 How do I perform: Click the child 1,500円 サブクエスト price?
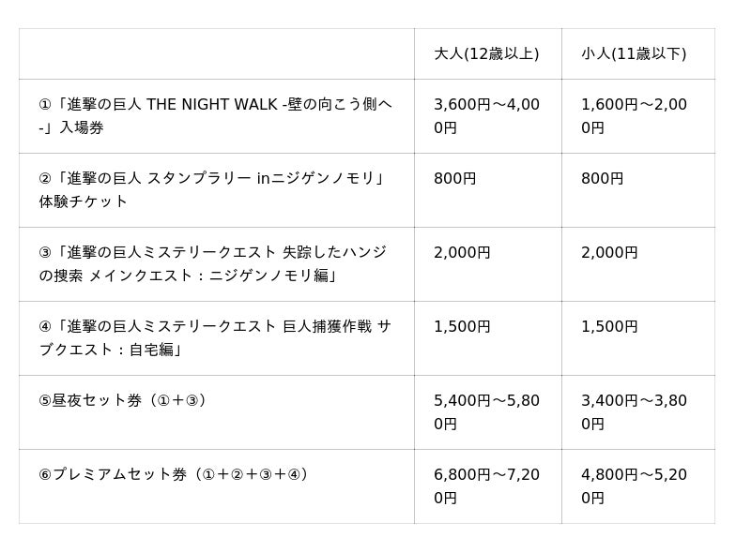[x=609, y=326]
